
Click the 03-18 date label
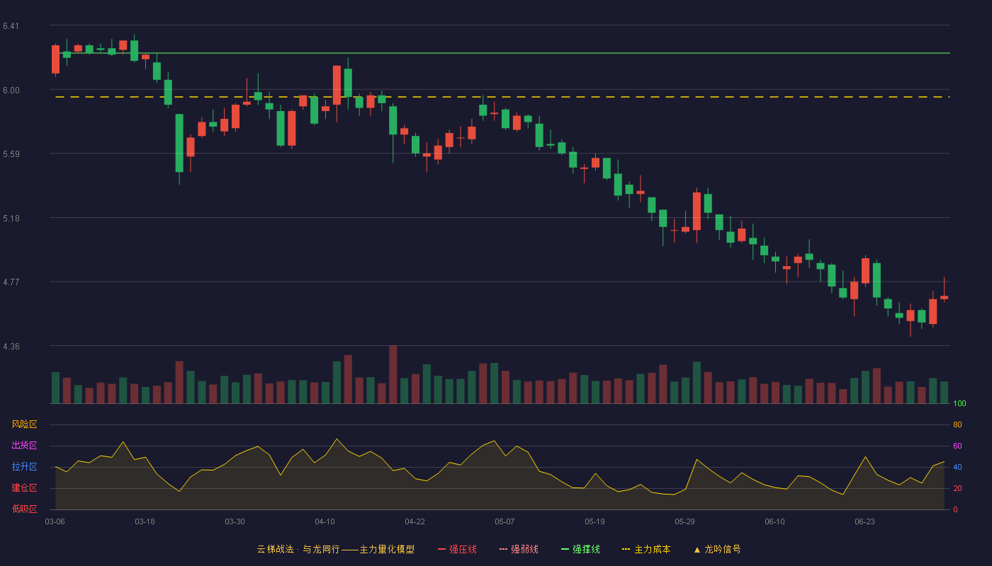tap(145, 521)
